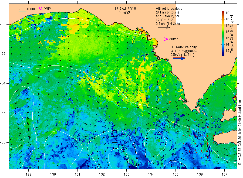Click the vertical temperature axis label

(232, 34)
